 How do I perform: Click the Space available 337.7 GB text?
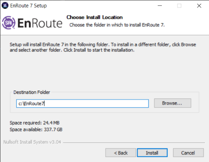(x=36, y=129)
